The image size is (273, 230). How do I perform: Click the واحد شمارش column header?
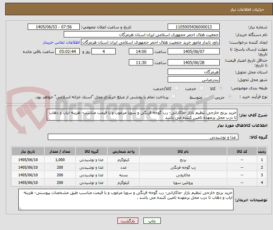[123, 151]
